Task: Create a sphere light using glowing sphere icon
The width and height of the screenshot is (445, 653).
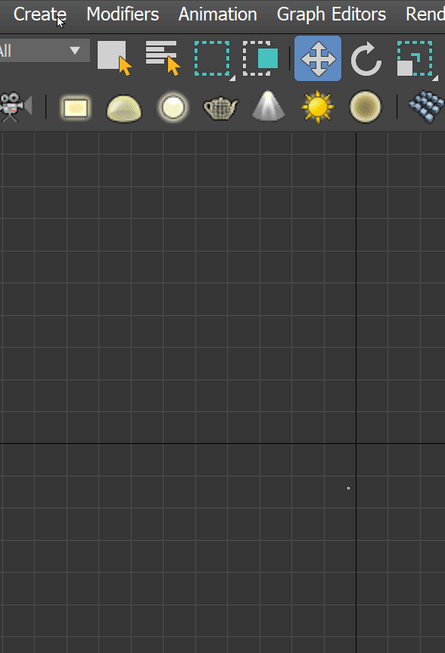Action: (x=173, y=107)
